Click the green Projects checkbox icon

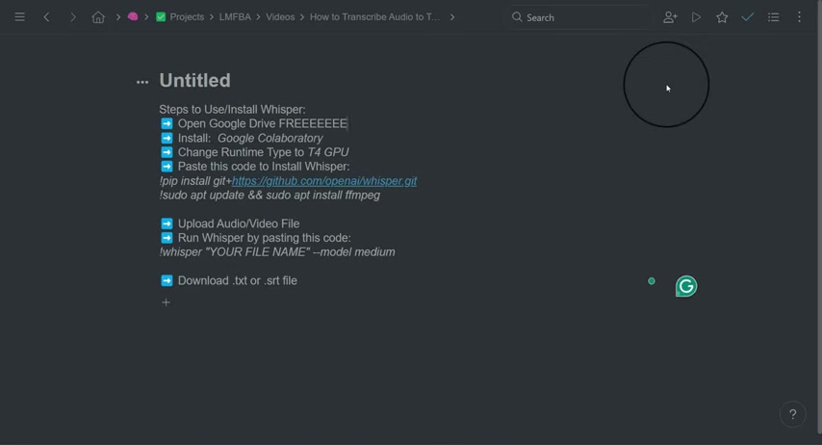pos(161,16)
